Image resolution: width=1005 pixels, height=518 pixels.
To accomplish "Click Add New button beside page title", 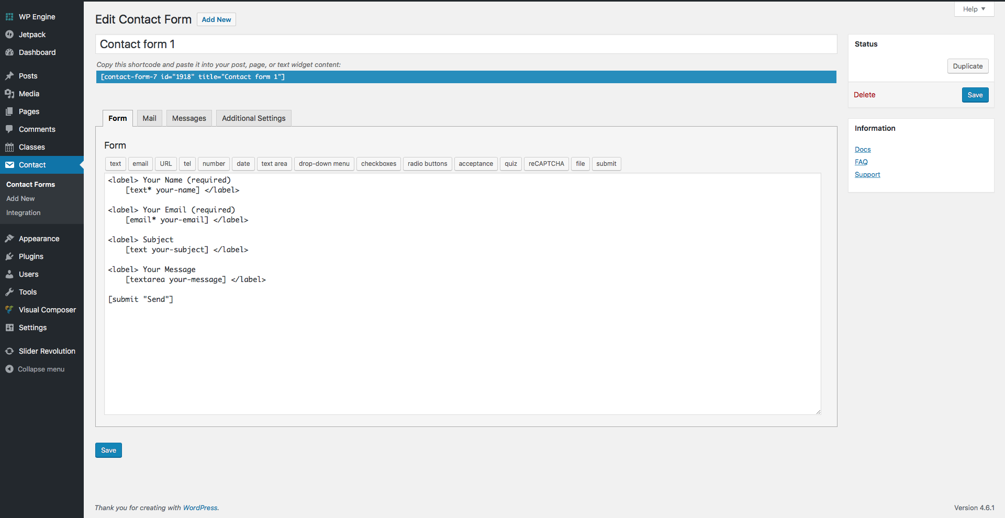I will (216, 19).
